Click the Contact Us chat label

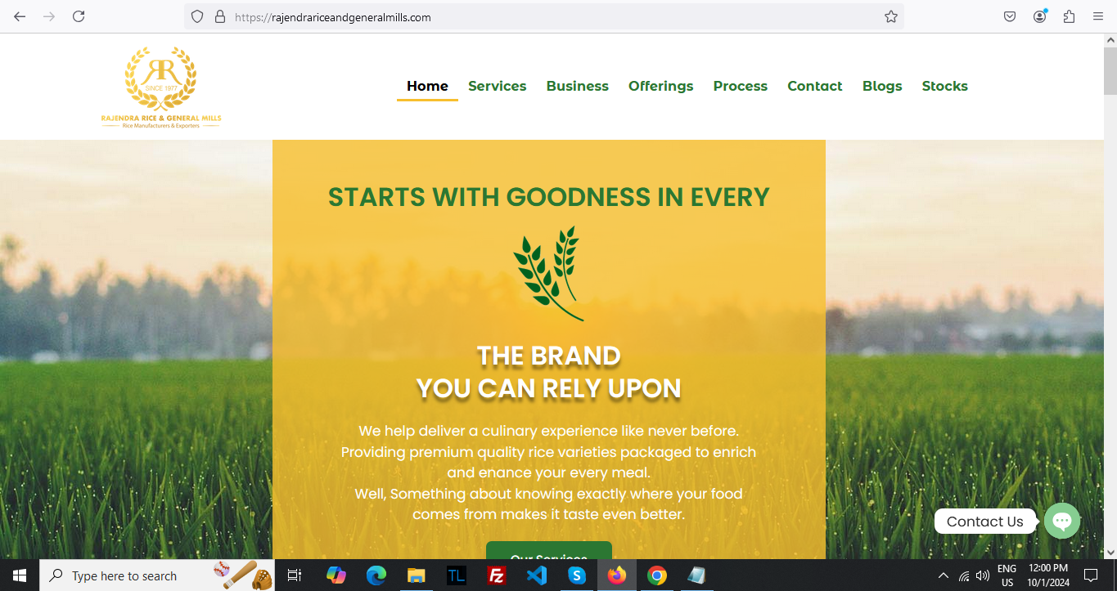pyautogui.click(x=985, y=522)
